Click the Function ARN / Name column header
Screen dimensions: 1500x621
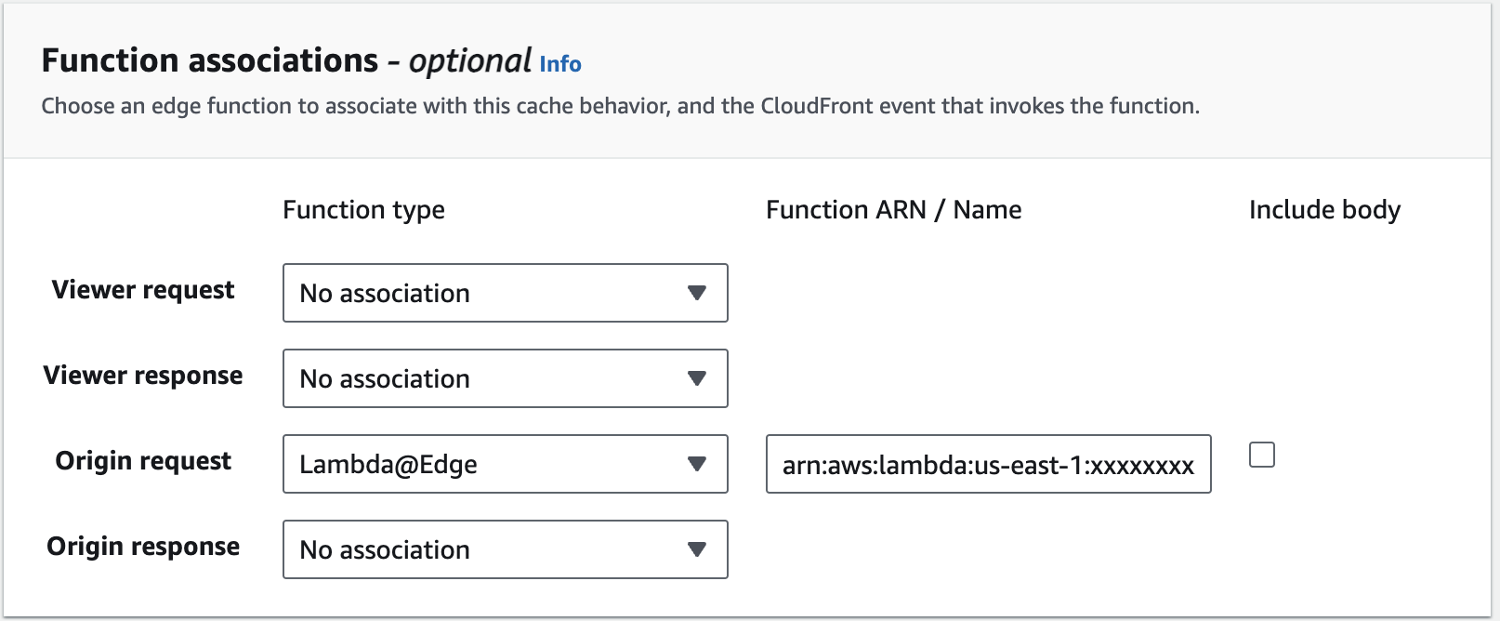click(893, 210)
